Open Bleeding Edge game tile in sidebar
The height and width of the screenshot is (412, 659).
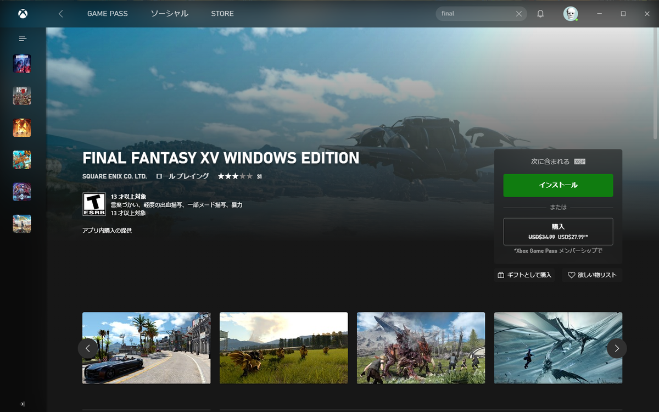(22, 96)
